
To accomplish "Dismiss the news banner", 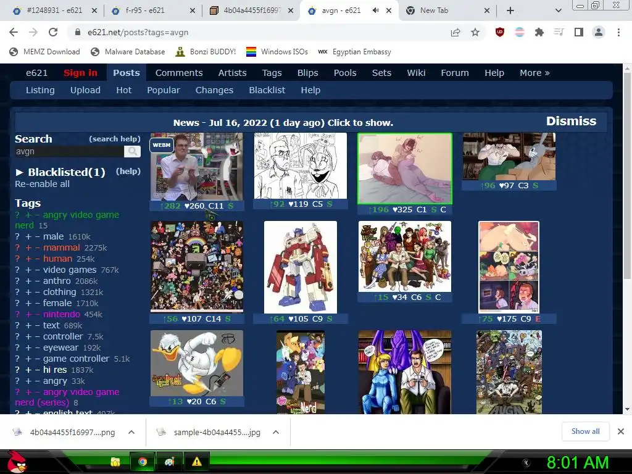I will [x=571, y=122].
